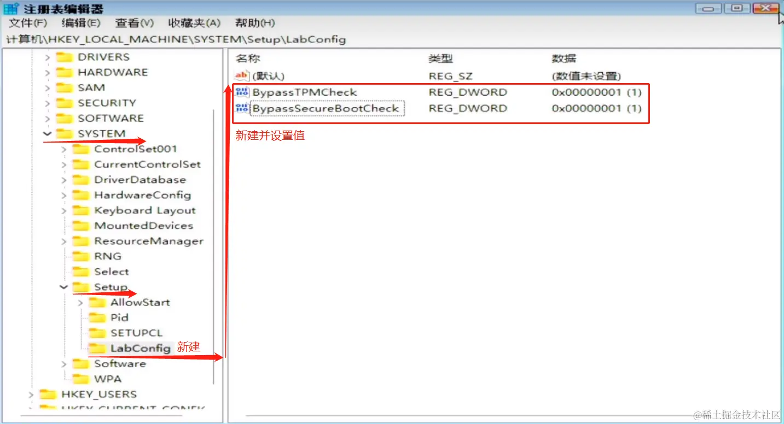Click the BypassTPMCheck DWORD icon
This screenshot has height=424, width=784.
coord(242,92)
